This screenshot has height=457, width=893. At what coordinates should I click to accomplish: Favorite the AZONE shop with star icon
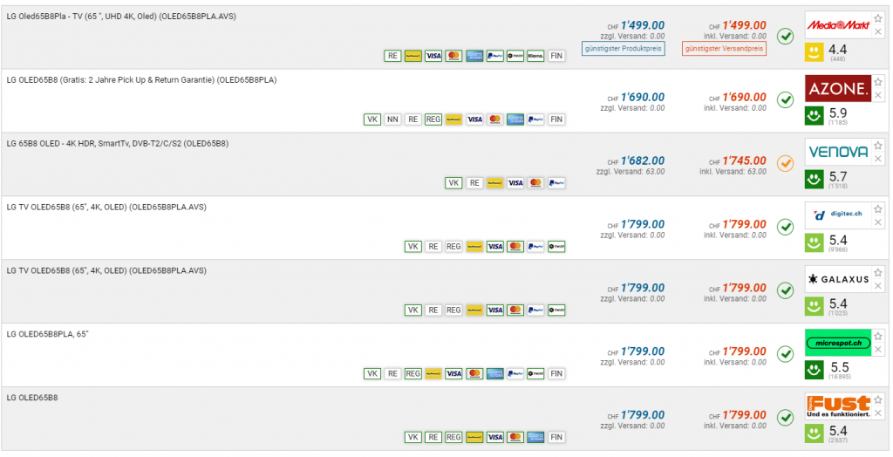(x=878, y=81)
